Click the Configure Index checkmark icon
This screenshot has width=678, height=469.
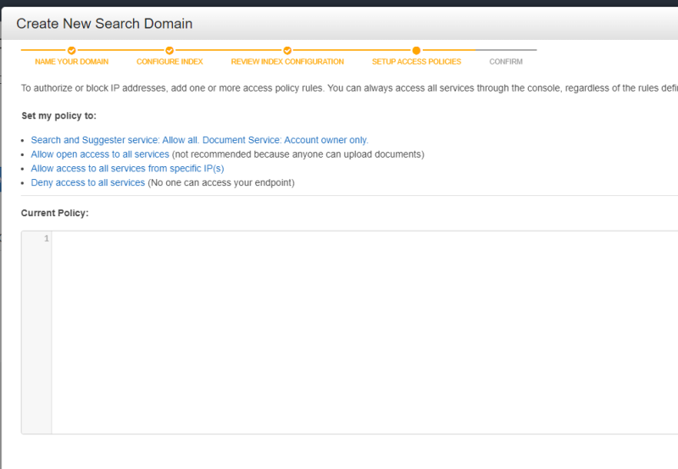tap(169, 51)
